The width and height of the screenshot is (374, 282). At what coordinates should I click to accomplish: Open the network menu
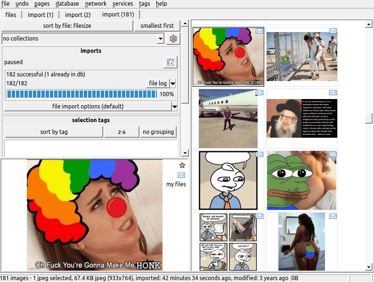(96, 4)
